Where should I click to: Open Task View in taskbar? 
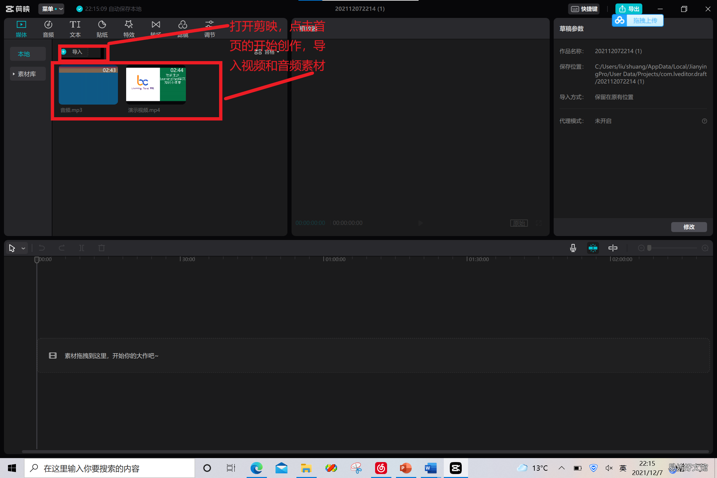[231, 468]
